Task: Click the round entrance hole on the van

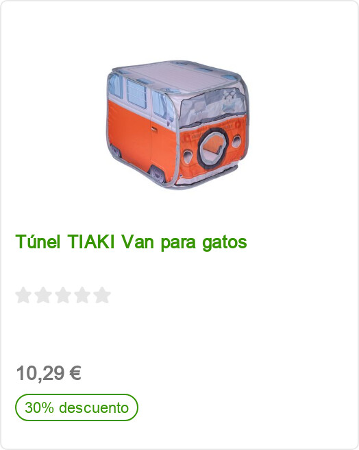Action: pyautogui.click(x=212, y=148)
